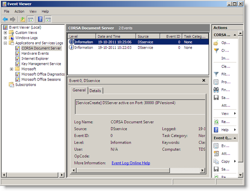The image size is (250, 191).
Task: Switch to the General tab
Action: coord(79,90)
